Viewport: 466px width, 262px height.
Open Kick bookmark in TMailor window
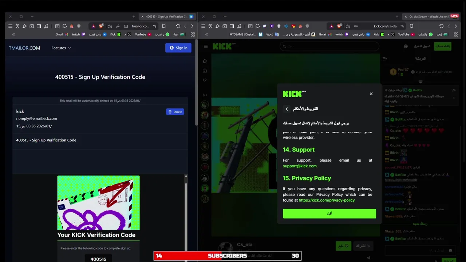coord(115,35)
